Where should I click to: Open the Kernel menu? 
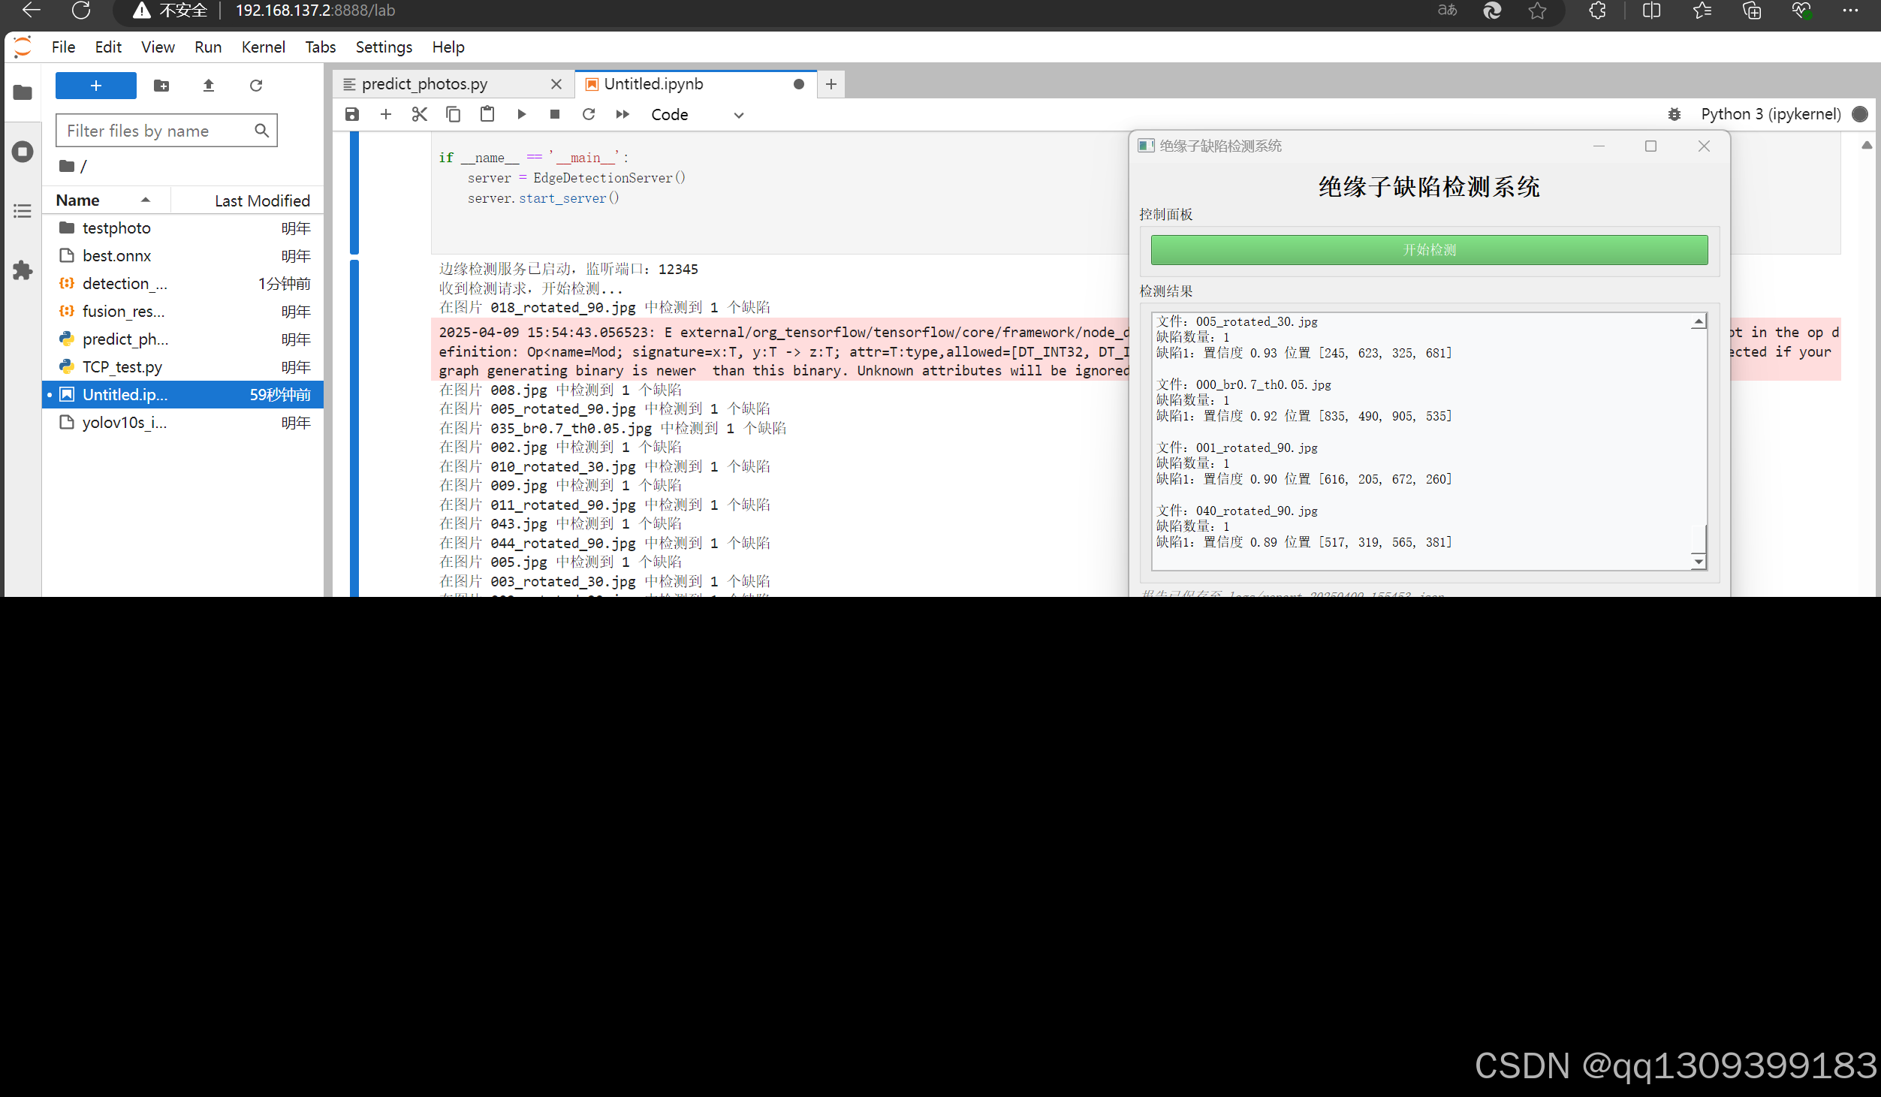263,47
